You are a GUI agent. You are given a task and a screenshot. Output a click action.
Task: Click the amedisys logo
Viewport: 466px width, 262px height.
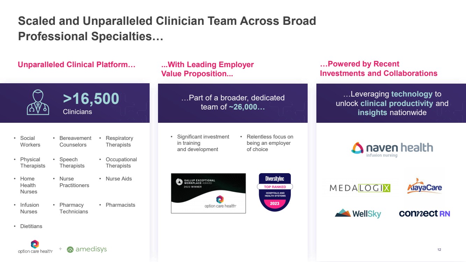pos(87,249)
